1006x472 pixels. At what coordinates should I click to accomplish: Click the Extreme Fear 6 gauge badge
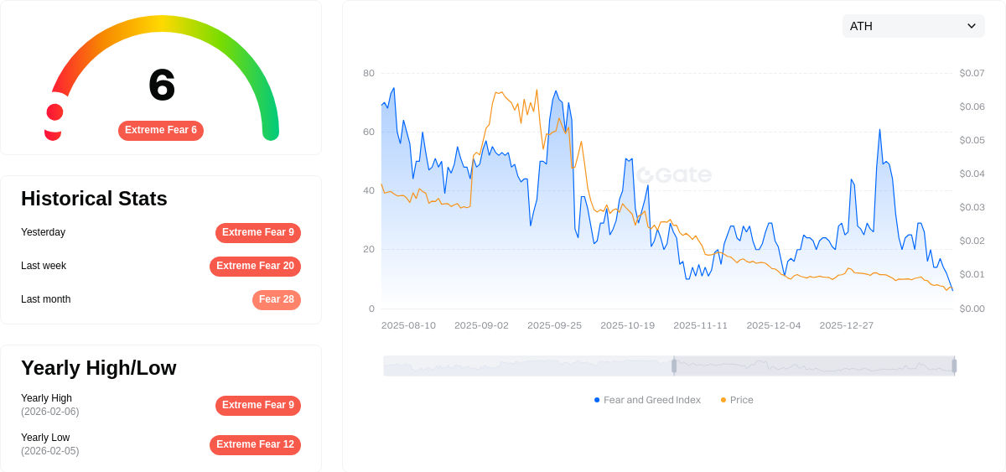pyautogui.click(x=161, y=130)
